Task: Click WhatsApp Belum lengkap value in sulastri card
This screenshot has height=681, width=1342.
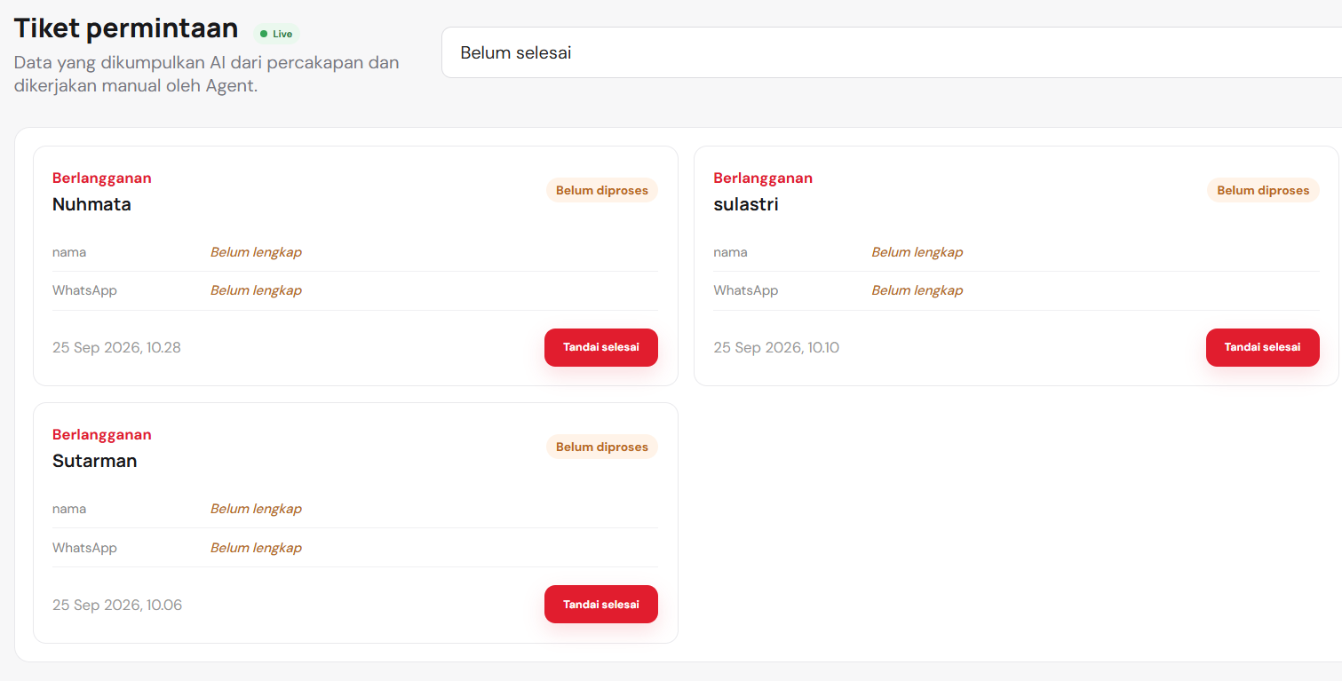Action: click(917, 290)
